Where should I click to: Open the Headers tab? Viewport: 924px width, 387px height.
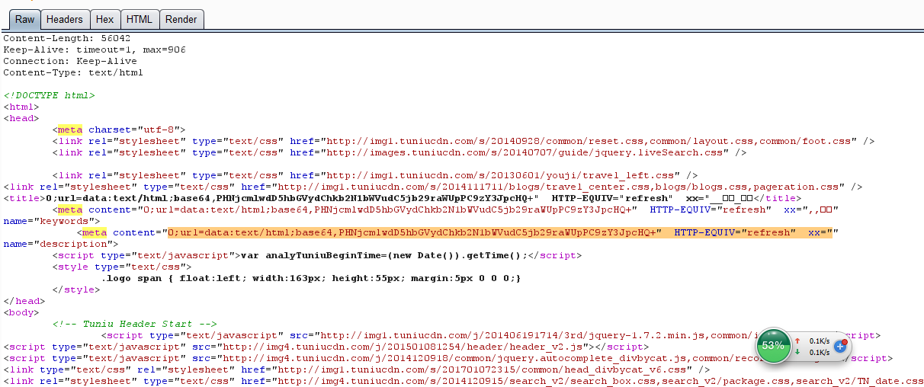tap(65, 19)
